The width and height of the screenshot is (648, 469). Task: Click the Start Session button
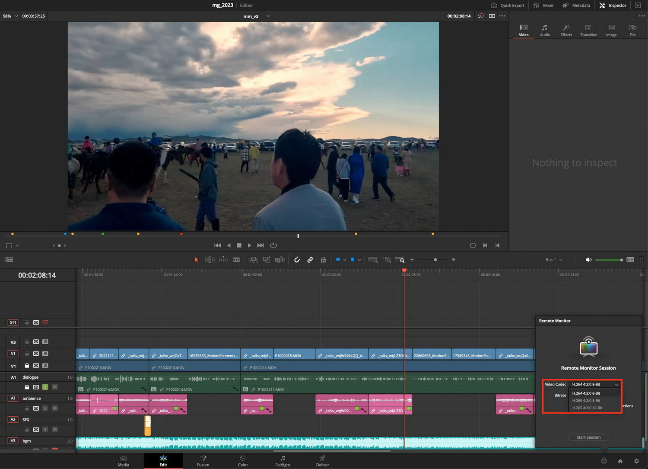(x=588, y=437)
